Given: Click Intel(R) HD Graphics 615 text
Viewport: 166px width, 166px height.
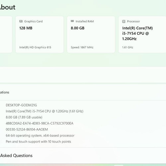Looking at the screenshot, I should pyautogui.click(x=35, y=47).
